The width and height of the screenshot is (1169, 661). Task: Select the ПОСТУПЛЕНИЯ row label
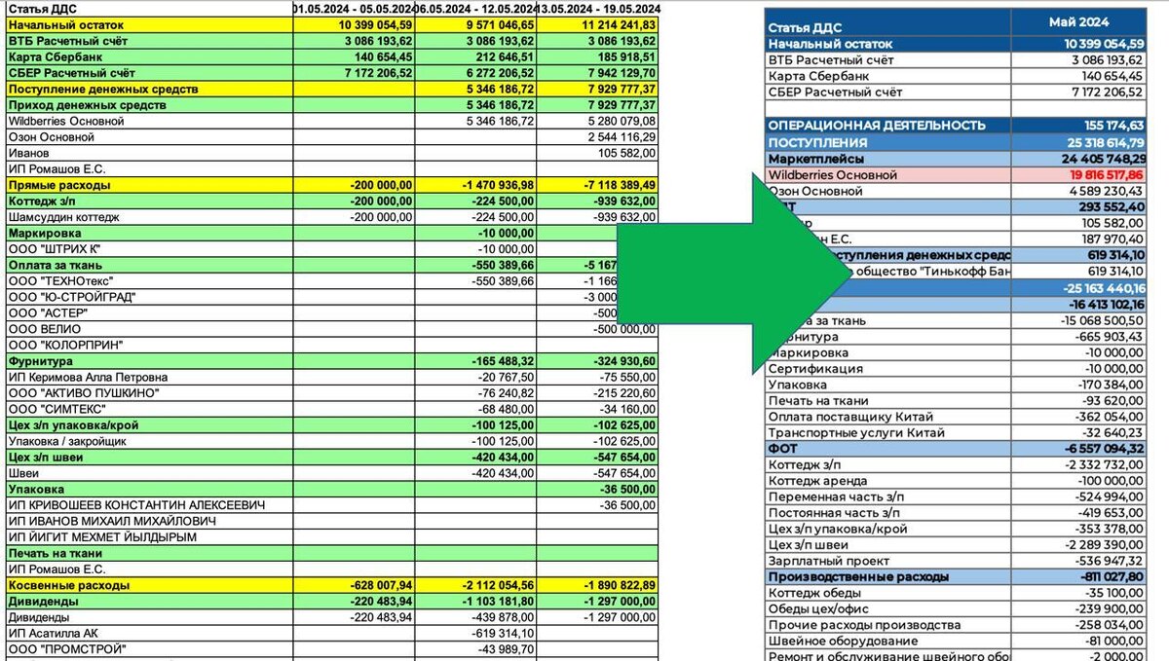[x=817, y=142]
